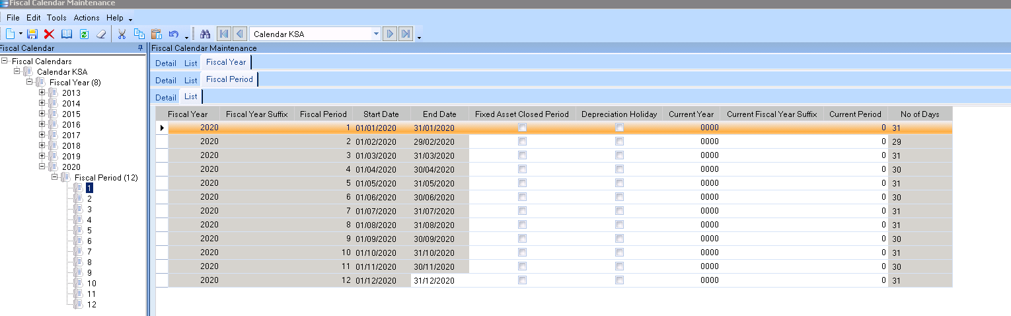Undo with the blue curved arrow
The width and height of the screenshot is (1011, 316).
click(173, 34)
